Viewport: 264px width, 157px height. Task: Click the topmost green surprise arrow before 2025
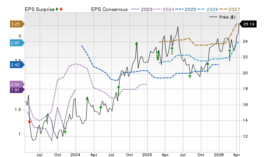click(x=137, y=44)
